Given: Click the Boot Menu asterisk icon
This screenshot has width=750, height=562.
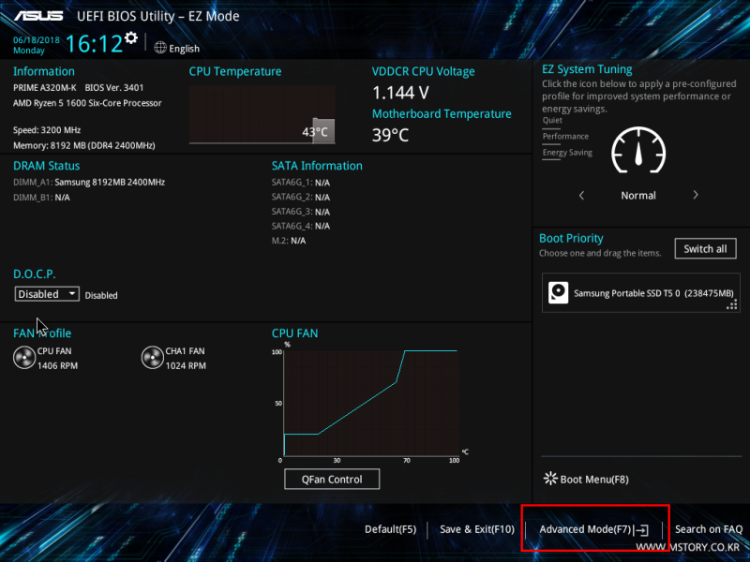Looking at the screenshot, I should point(550,479).
